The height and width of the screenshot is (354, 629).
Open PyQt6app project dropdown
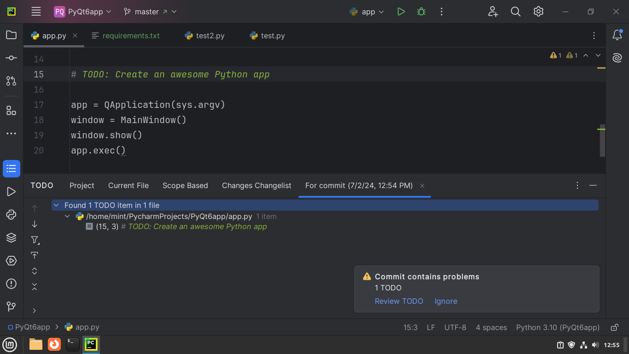[83, 12]
